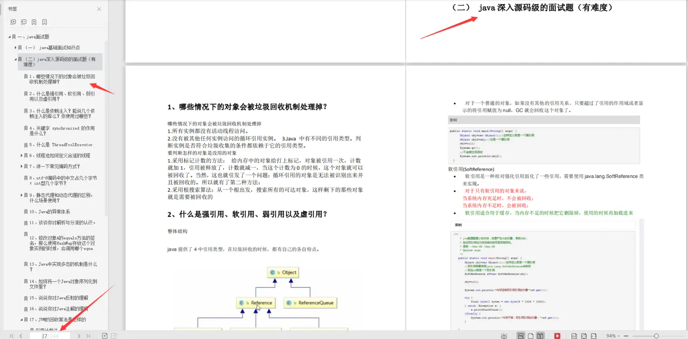This screenshot has height=339, width=688.
Task: Click the delete bookmark icon in panel toolbar
Action: tap(44, 22)
